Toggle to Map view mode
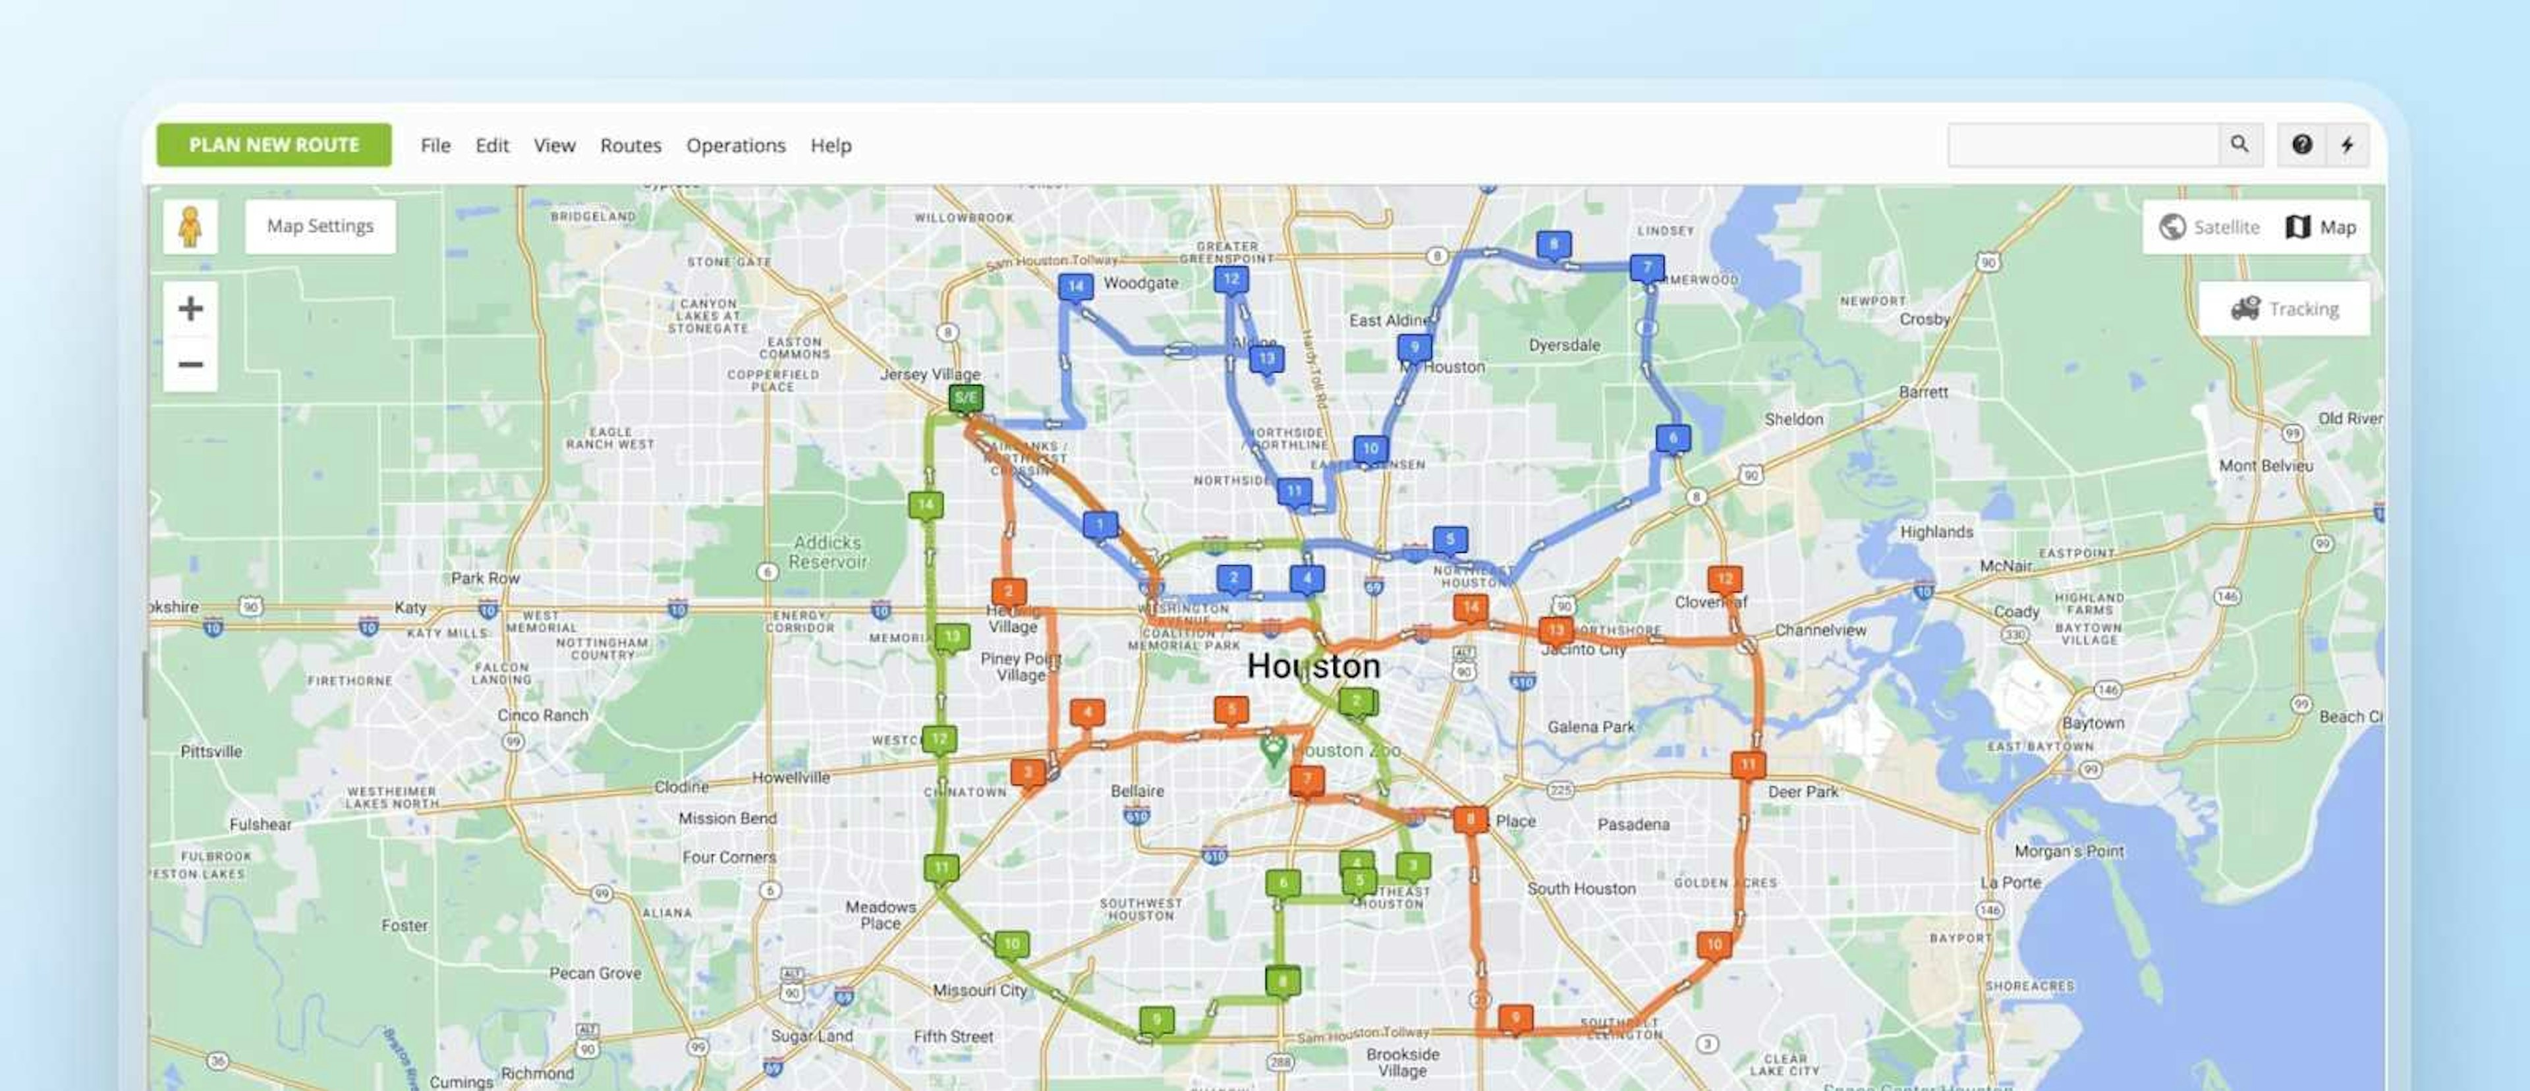 2324,226
